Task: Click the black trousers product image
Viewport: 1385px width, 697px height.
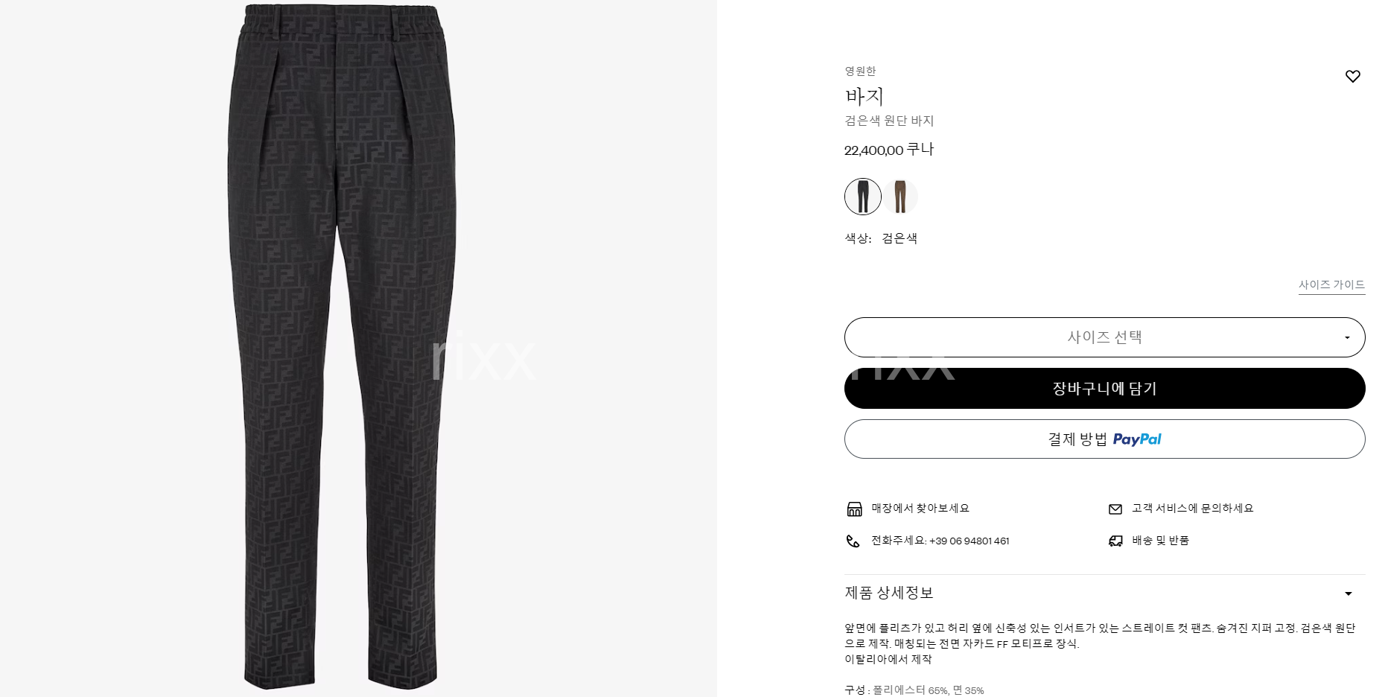Action: (342, 346)
